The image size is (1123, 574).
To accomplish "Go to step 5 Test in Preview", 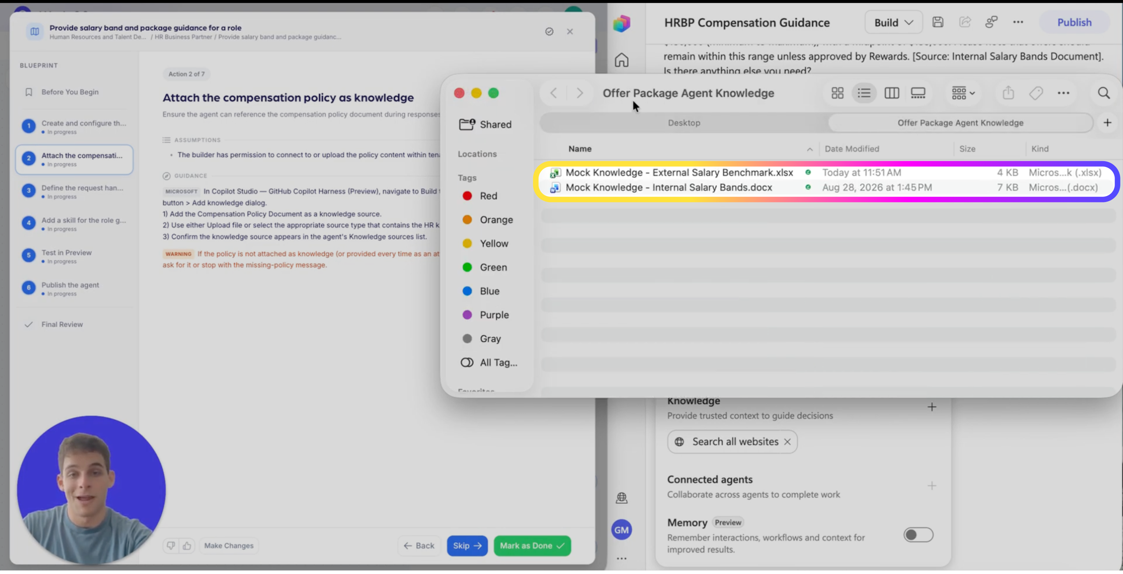I will pos(74,256).
